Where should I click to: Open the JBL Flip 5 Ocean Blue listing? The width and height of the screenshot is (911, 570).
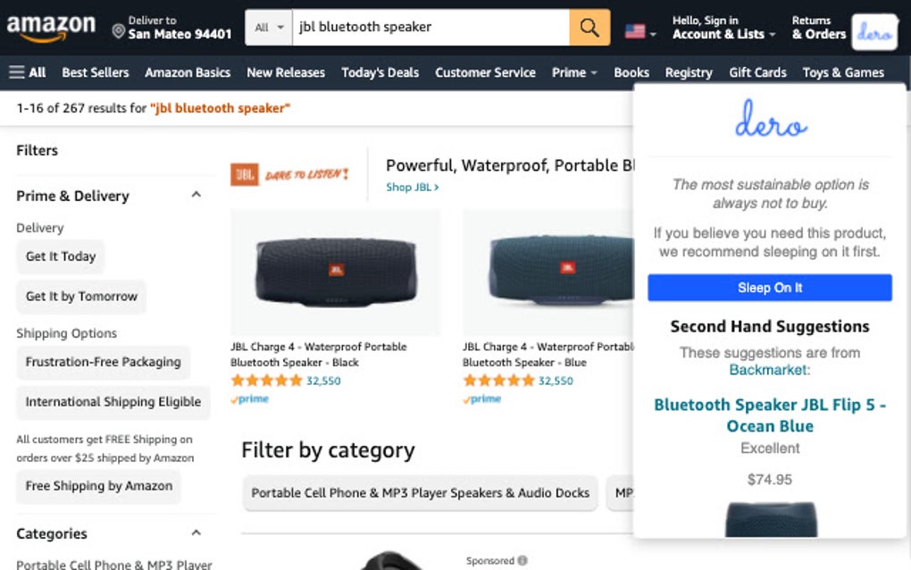pyautogui.click(x=770, y=415)
